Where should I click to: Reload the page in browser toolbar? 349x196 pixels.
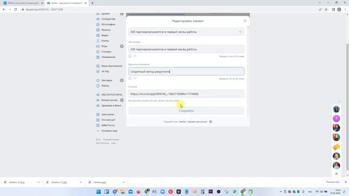coord(16,9)
